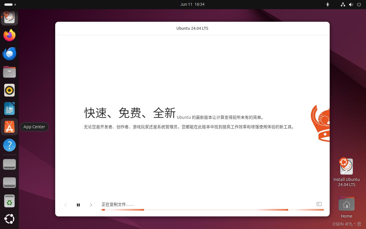
Task: Open the network status icon in top bar
Action: [x=343, y=5]
